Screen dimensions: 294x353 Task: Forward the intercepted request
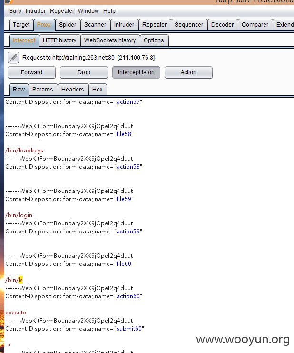tap(31, 72)
